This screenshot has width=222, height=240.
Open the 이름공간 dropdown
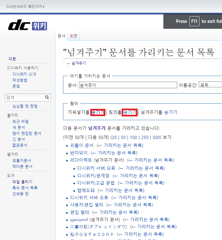click(x=210, y=85)
